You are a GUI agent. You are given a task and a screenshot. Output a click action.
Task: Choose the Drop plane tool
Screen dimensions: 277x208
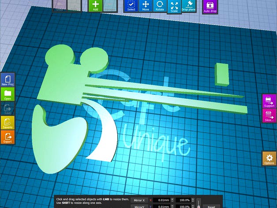pyautogui.click(x=188, y=6)
